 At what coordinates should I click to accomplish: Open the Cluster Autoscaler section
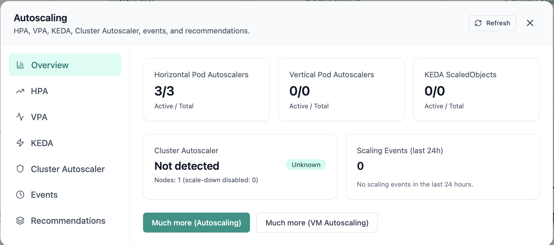tap(65, 169)
